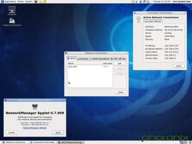Click the tray icon left of the clock
The image size is (192, 144).
[148, 2]
